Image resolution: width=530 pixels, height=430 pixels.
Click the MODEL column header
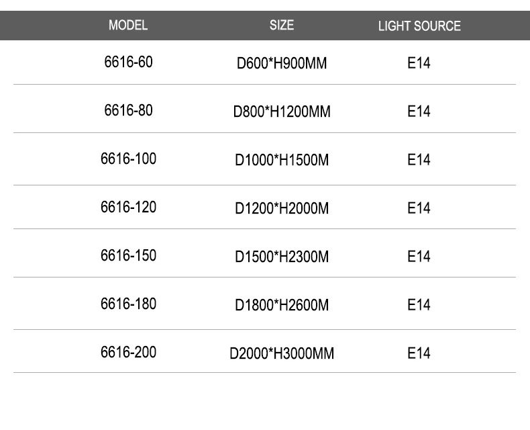click(x=127, y=26)
